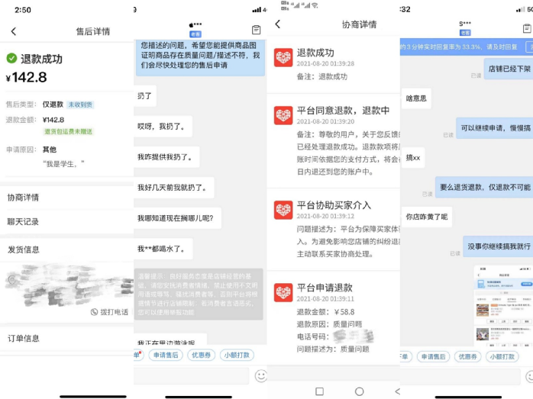
Task: Tap 优惠券 chip in first chat
Action: pyautogui.click(x=202, y=356)
